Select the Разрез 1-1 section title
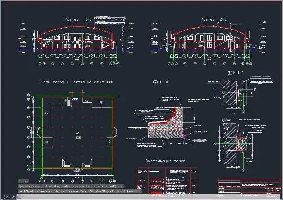Viewport: 283px width, 200px height. click(78, 19)
